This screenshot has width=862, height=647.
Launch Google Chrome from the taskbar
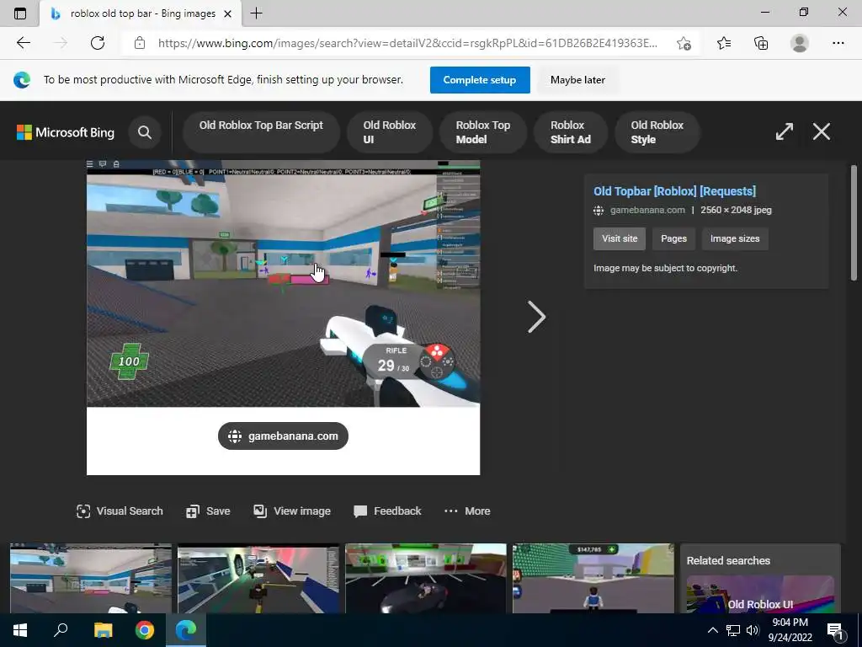tap(145, 630)
